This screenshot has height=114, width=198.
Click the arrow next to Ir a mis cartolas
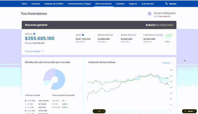pyautogui.click(x=43, y=51)
